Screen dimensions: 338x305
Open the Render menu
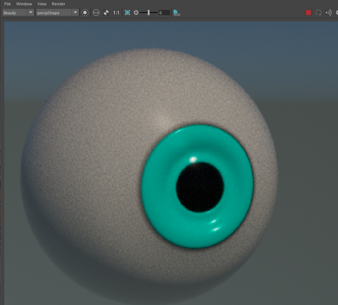(58, 4)
